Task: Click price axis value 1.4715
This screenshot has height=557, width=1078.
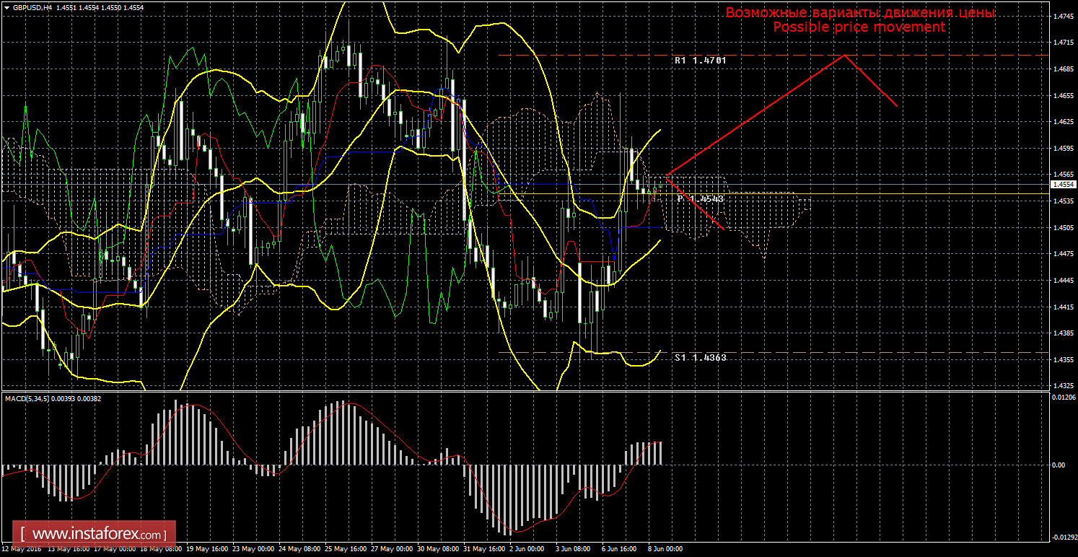Action: tap(1062, 43)
